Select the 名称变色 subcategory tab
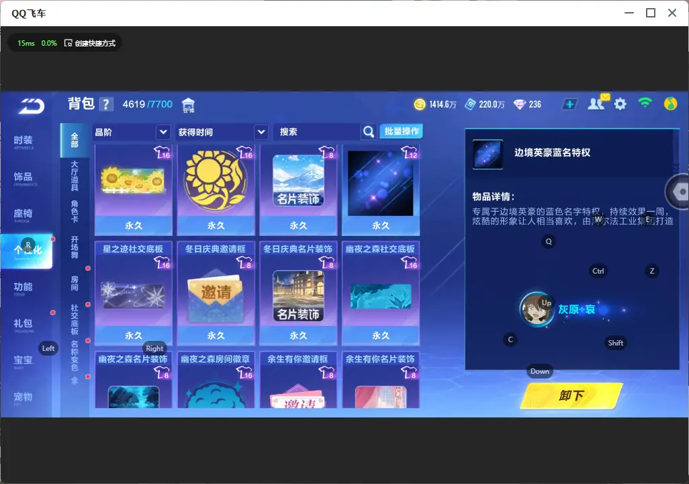This screenshot has height=484, width=689. [x=75, y=356]
